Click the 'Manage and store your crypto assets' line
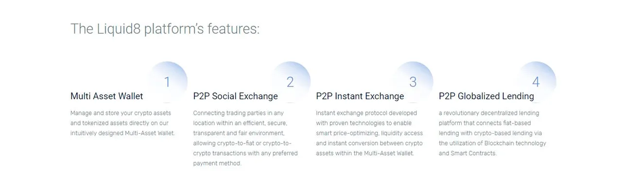 point(121,113)
